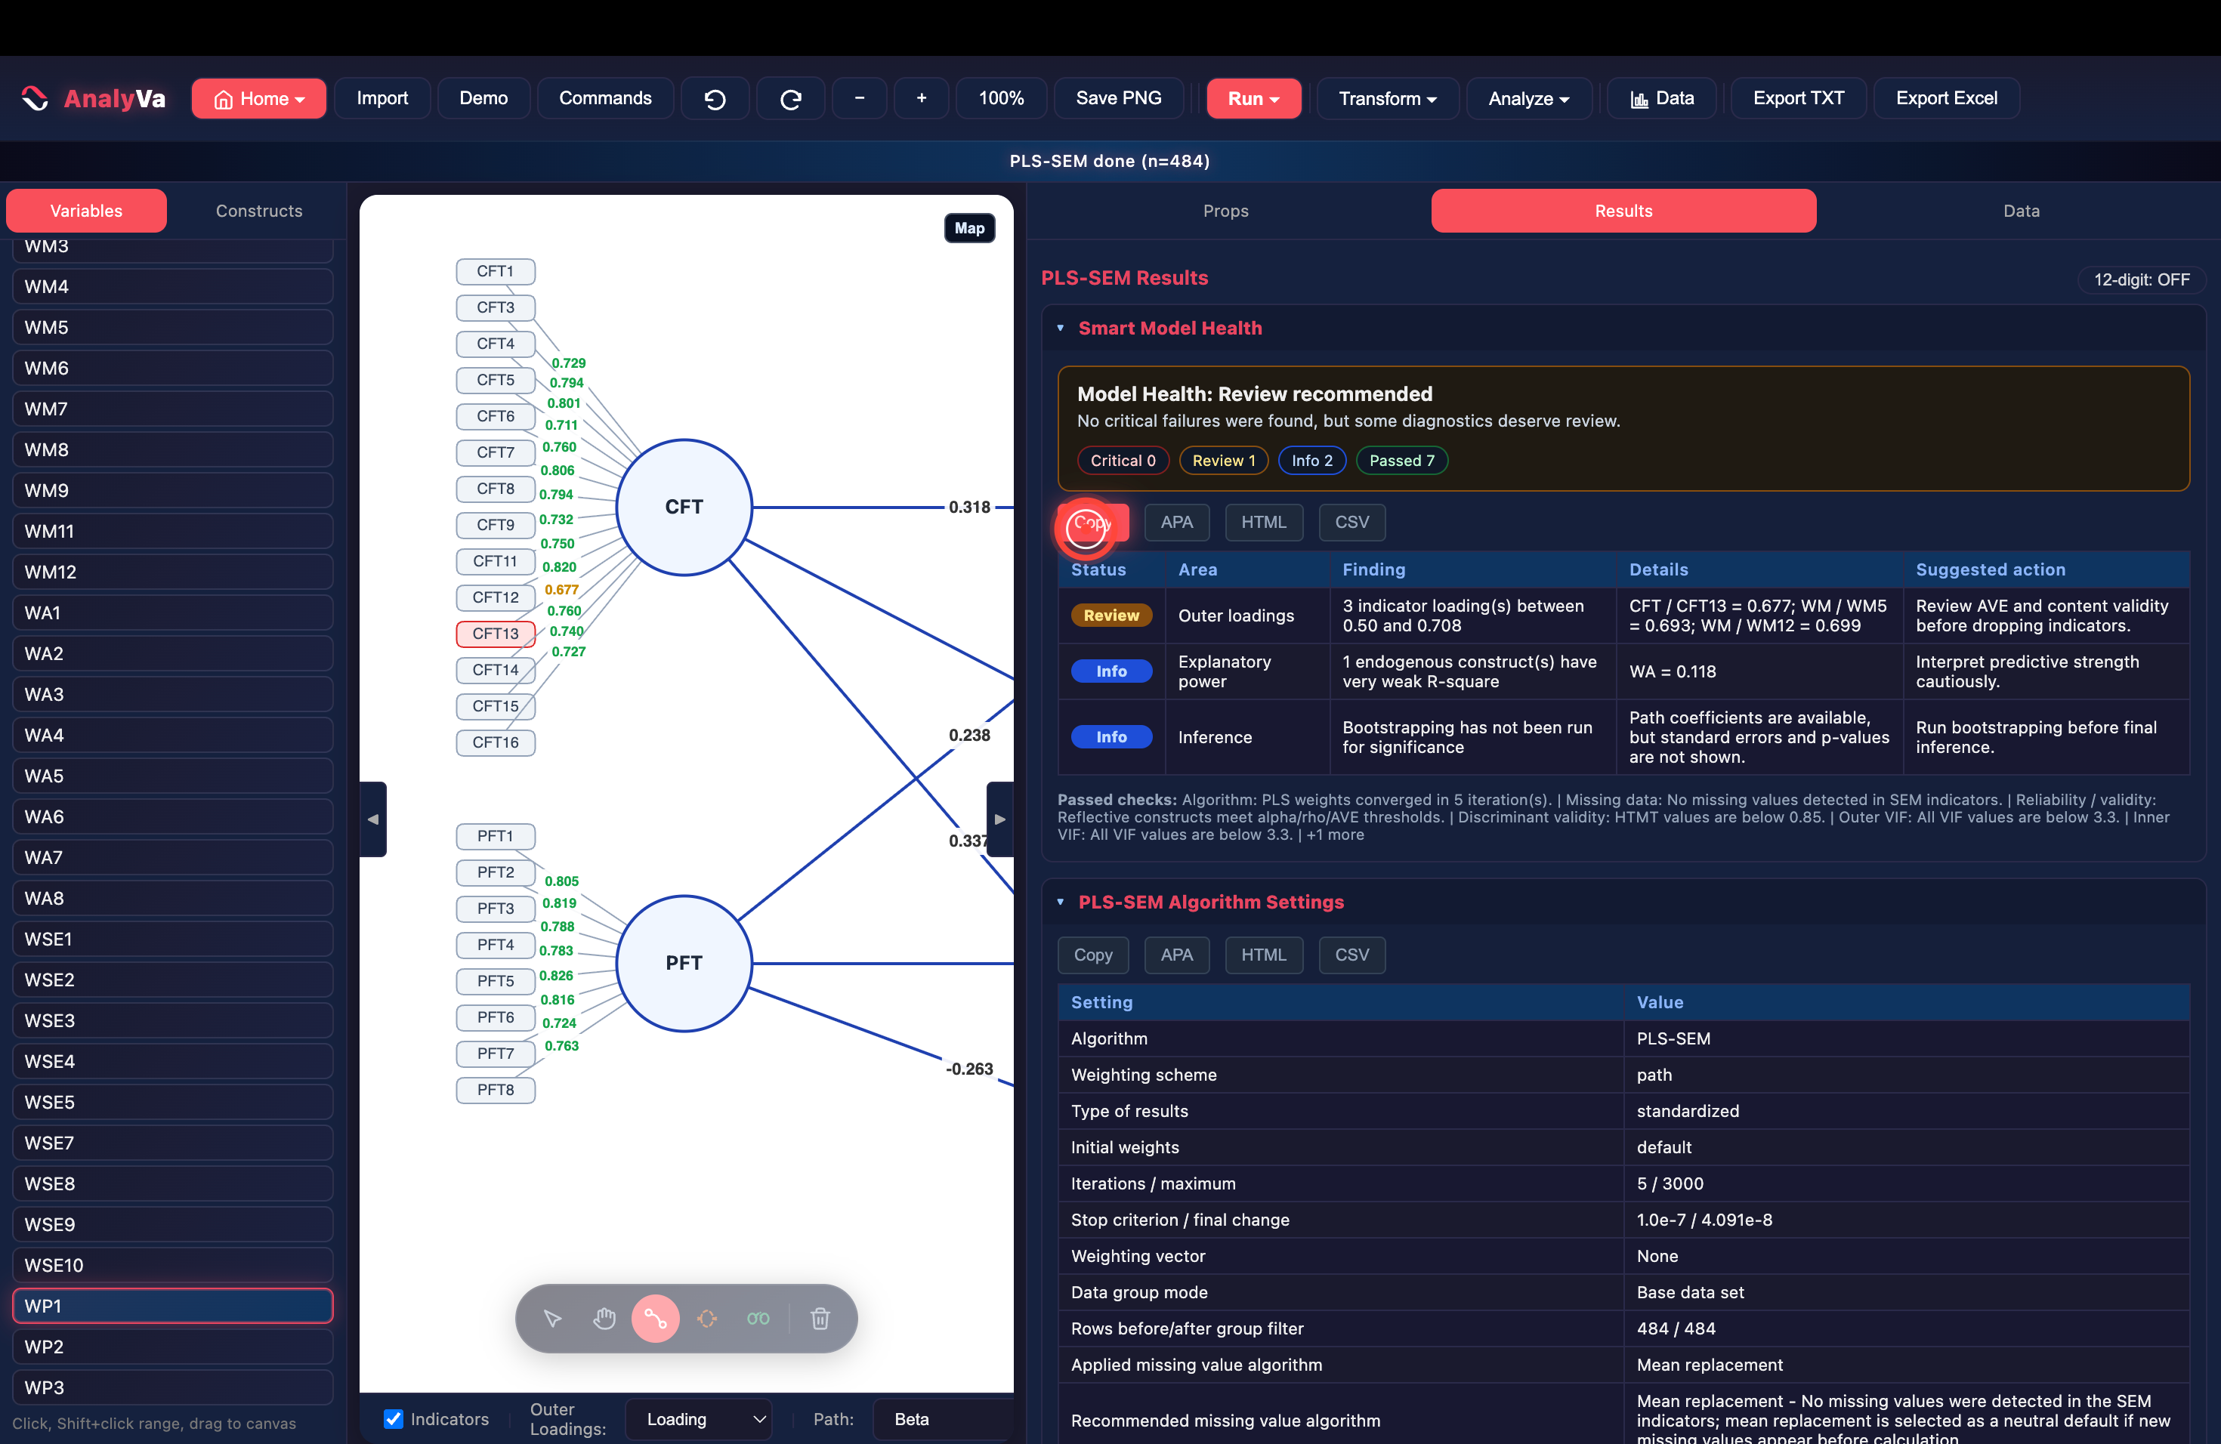Select WM12 in the variables list
This screenshot has height=1444, width=2221.
tap(173, 572)
